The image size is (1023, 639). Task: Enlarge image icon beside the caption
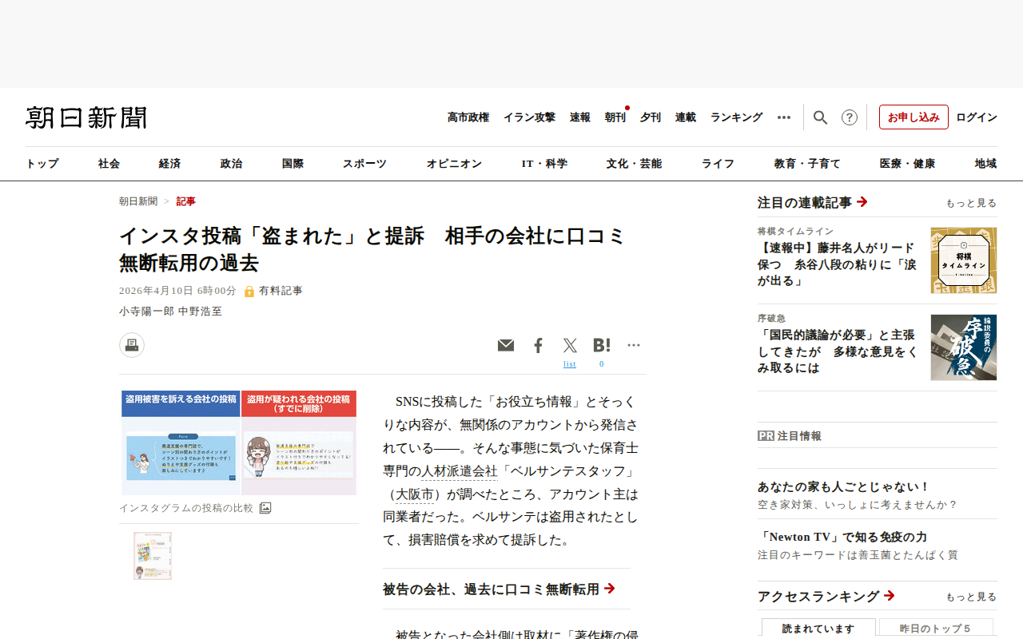coord(265,508)
